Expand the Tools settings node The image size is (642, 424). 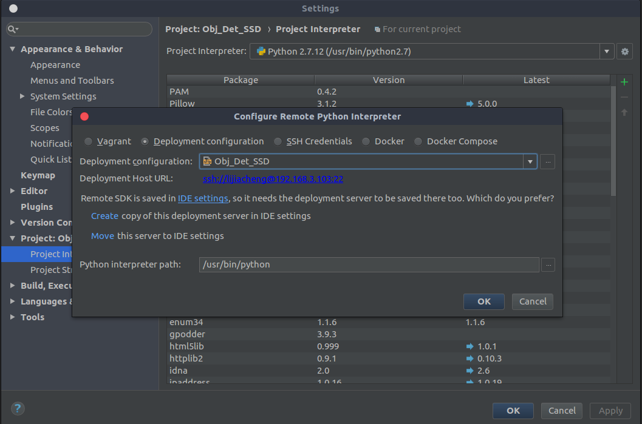click(12, 317)
